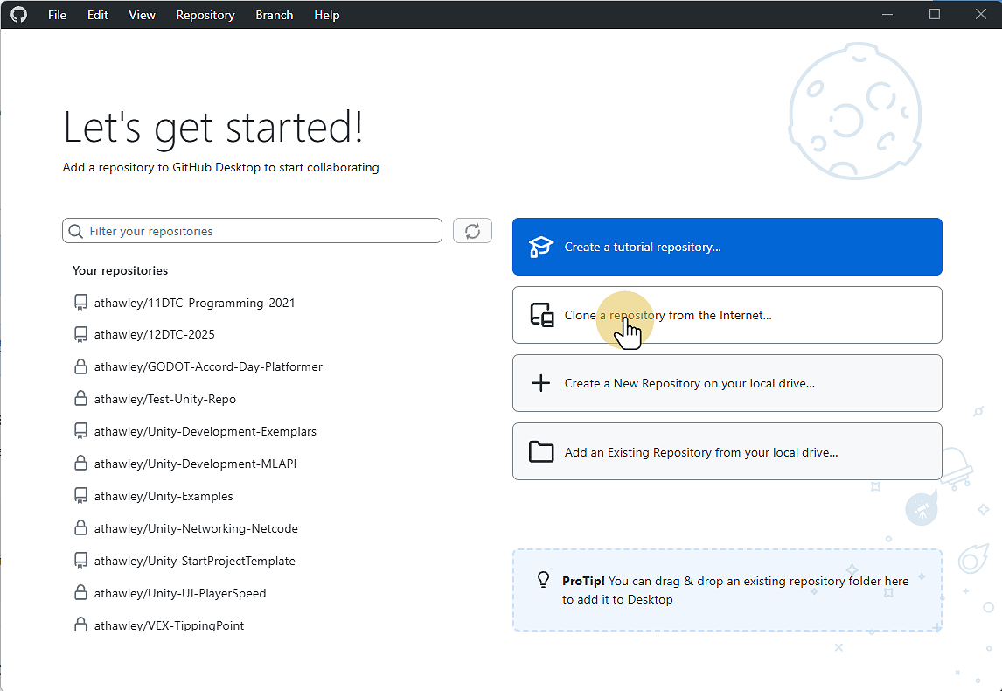1002x691 pixels.
Task: Click the refresh repositories list icon
Action: [472, 231]
